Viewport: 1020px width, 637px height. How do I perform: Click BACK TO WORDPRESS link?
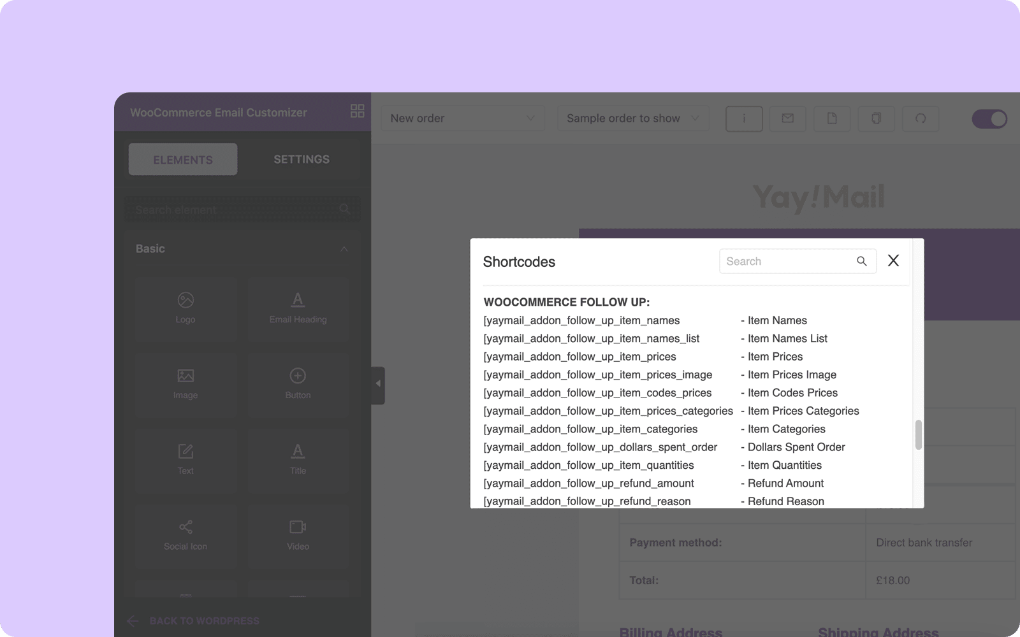click(x=204, y=620)
